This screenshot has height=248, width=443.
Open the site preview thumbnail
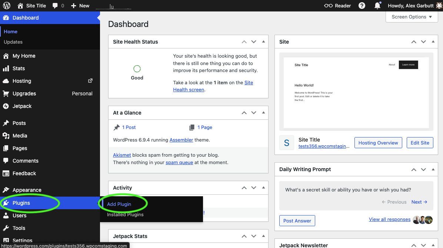click(x=356, y=92)
